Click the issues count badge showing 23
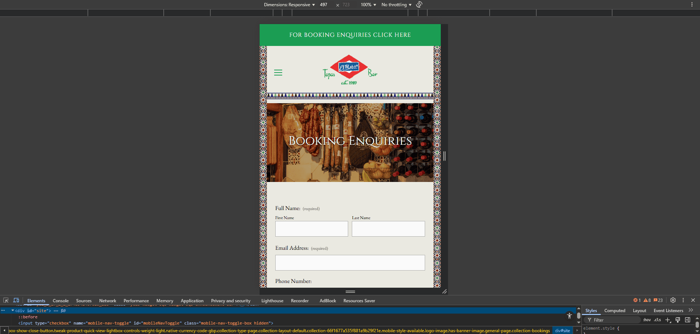 [x=658, y=300]
